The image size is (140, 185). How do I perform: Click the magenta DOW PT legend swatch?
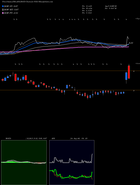coord(3,13)
